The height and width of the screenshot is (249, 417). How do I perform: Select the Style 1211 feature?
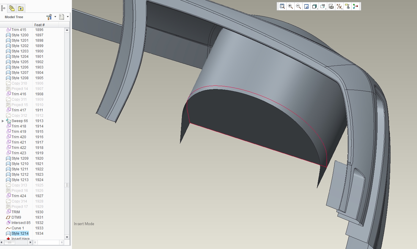pos(20,169)
